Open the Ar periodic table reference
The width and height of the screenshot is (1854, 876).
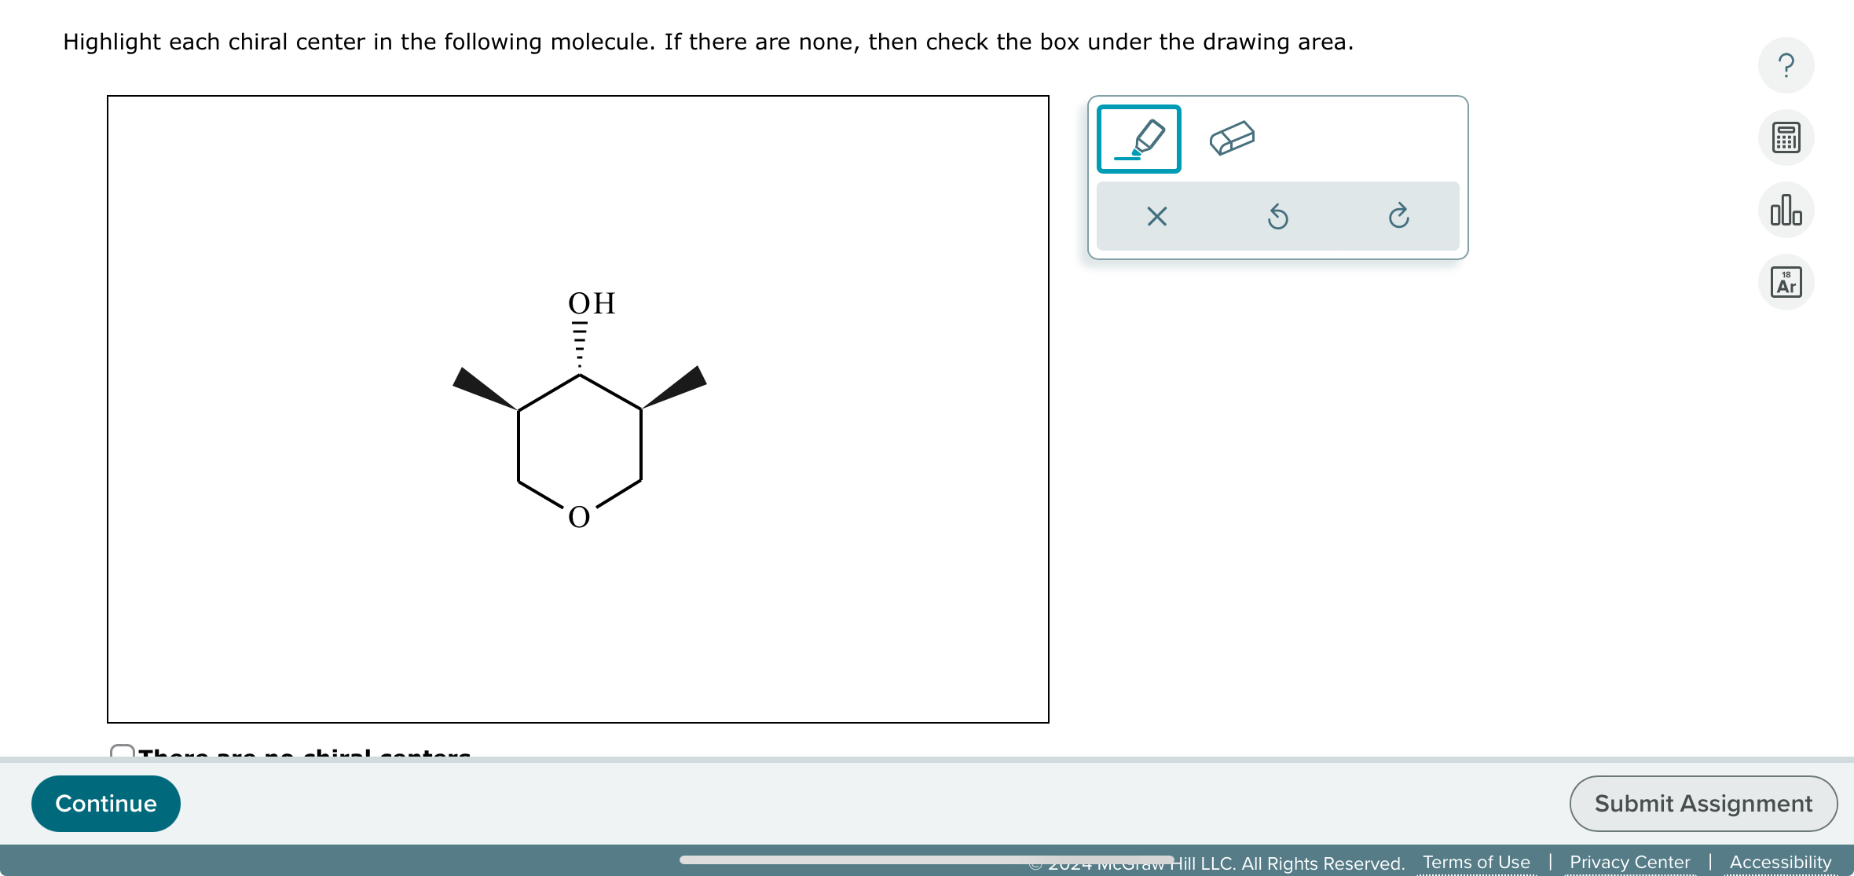pyautogui.click(x=1785, y=282)
